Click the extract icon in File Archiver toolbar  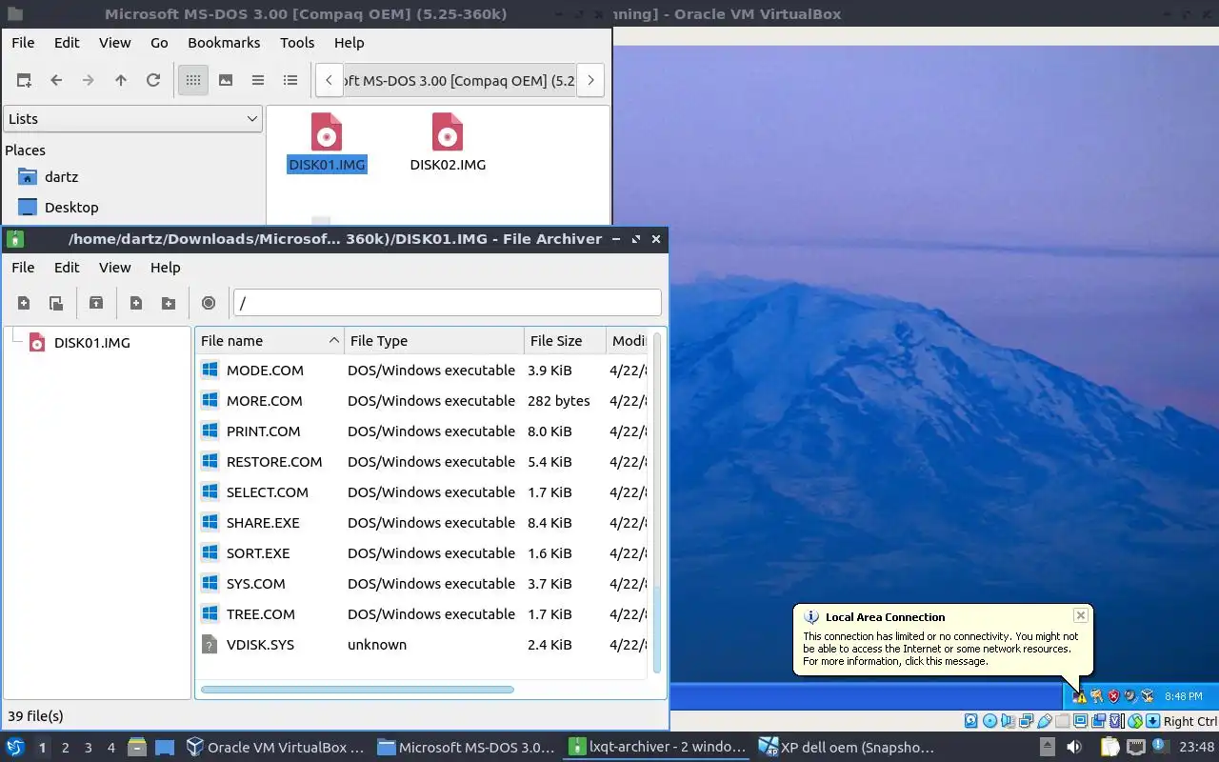pyautogui.click(x=96, y=303)
